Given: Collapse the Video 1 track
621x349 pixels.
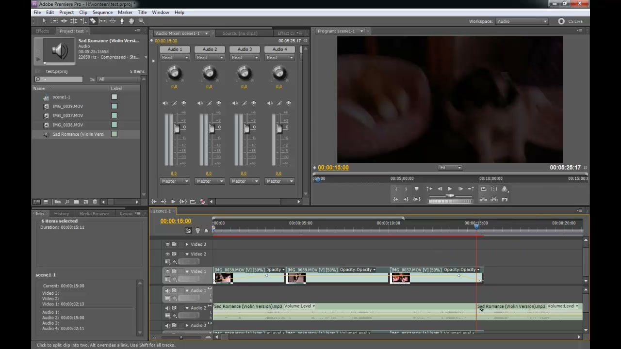Looking at the screenshot, I should 187,271.
